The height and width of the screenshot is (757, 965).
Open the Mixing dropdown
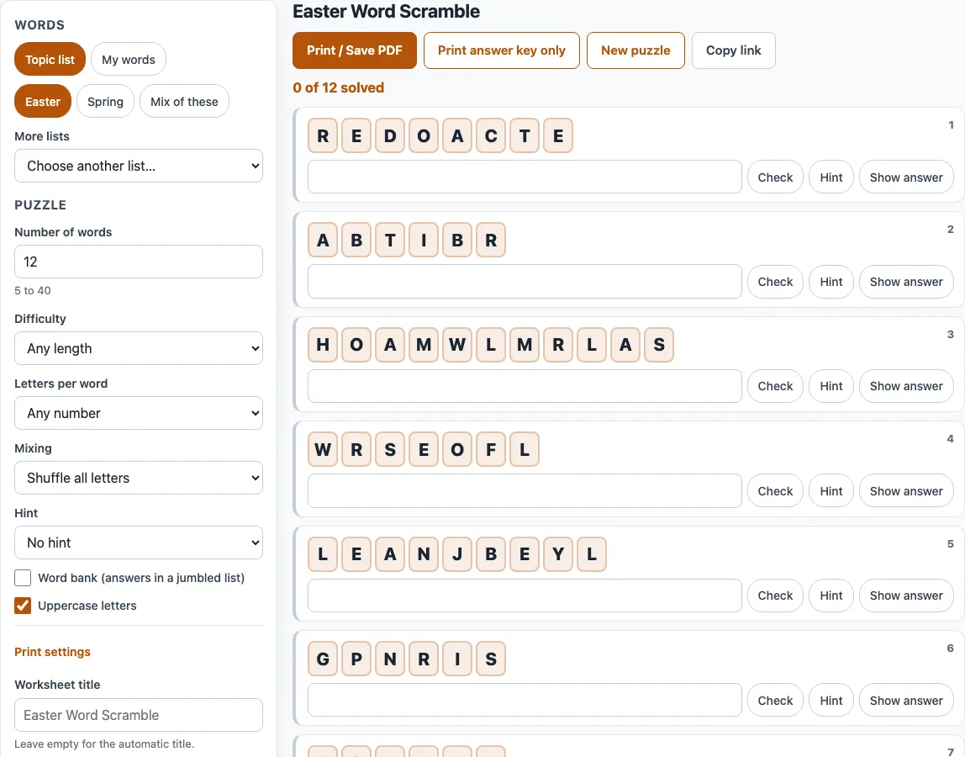click(139, 478)
